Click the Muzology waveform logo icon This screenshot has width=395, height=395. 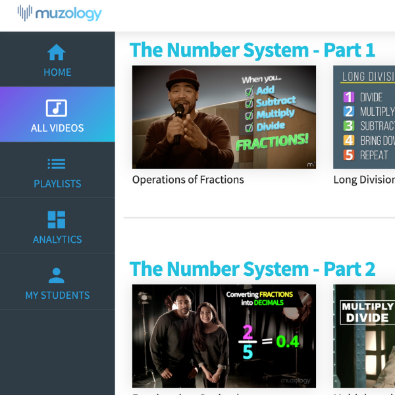pos(25,13)
